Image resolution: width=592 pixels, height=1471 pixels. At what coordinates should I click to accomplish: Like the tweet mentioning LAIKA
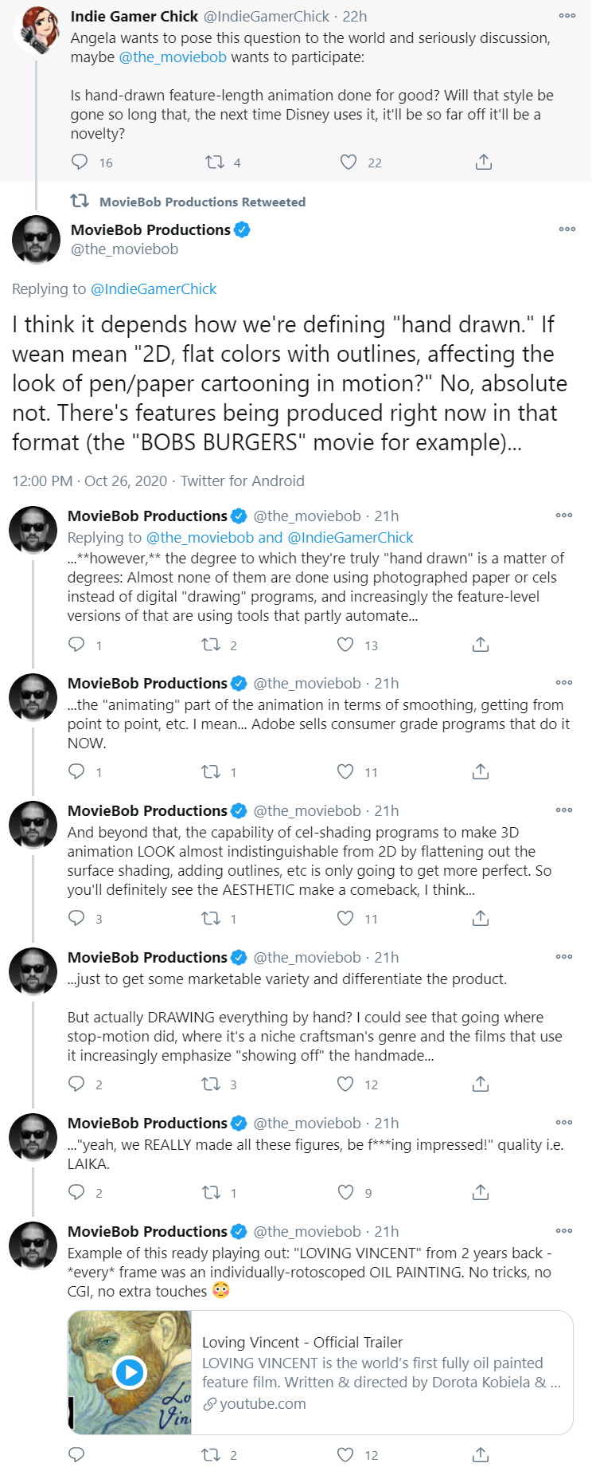(x=345, y=1192)
